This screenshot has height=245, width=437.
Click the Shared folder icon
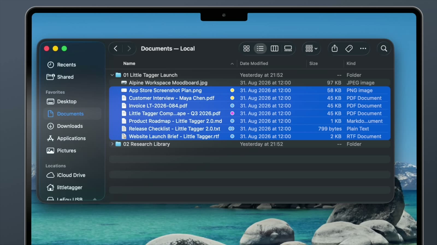[51, 77]
